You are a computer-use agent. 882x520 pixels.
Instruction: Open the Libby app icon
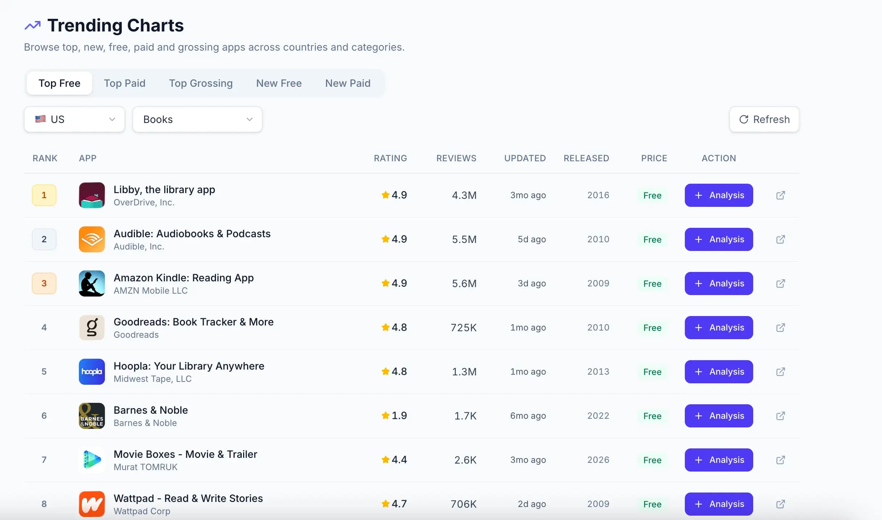[x=92, y=195]
